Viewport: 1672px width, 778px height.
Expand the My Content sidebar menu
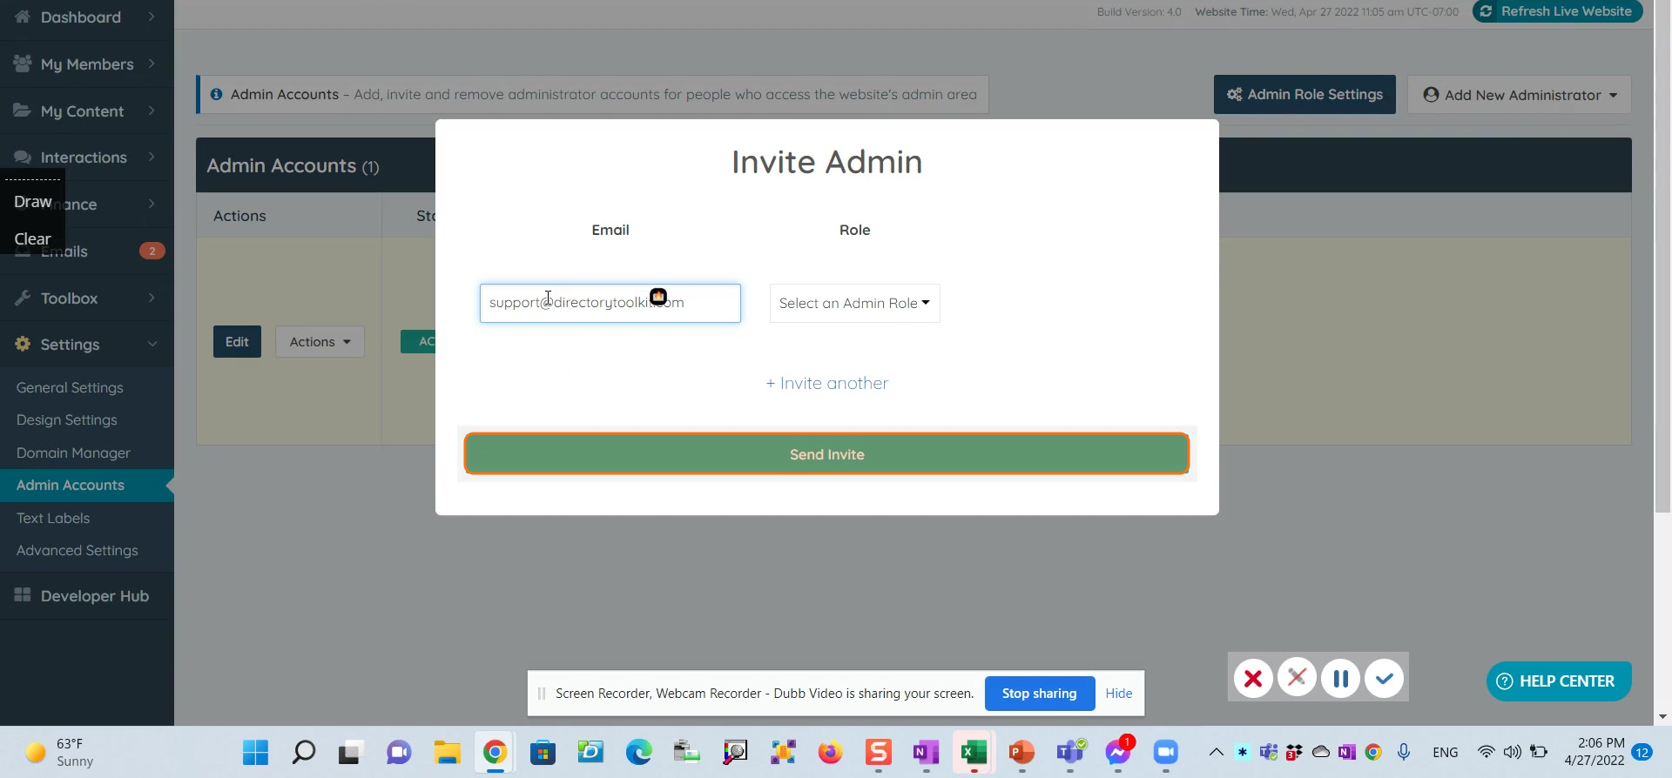(x=87, y=111)
